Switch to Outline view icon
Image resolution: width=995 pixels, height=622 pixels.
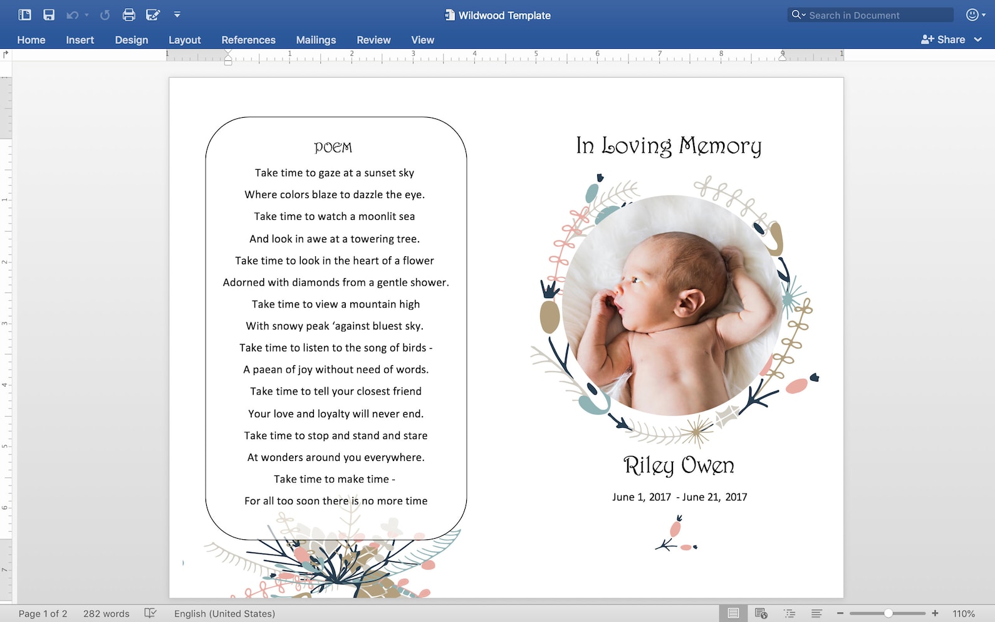pyautogui.click(x=789, y=613)
